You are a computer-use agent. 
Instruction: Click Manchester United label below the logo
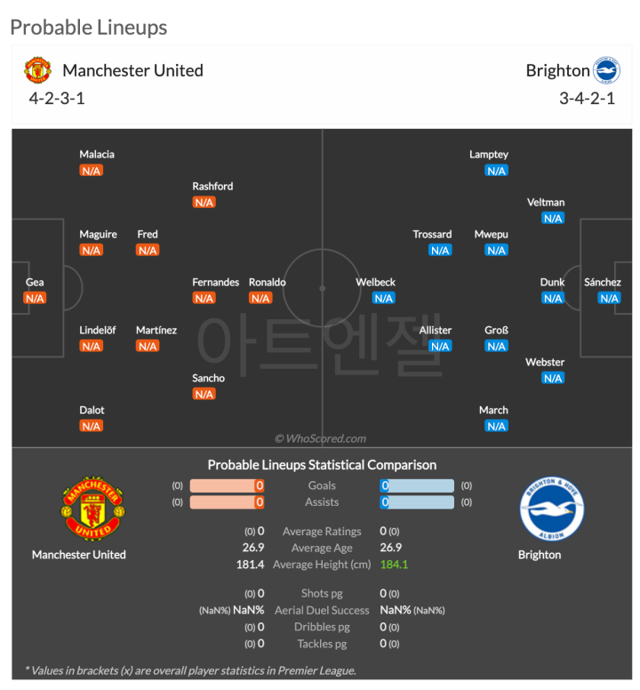[79, 555]
